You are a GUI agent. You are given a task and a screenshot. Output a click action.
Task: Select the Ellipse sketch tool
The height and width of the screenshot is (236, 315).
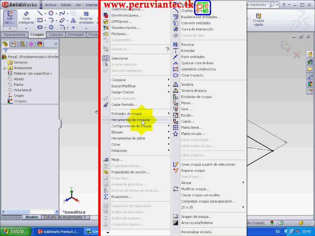62,20
